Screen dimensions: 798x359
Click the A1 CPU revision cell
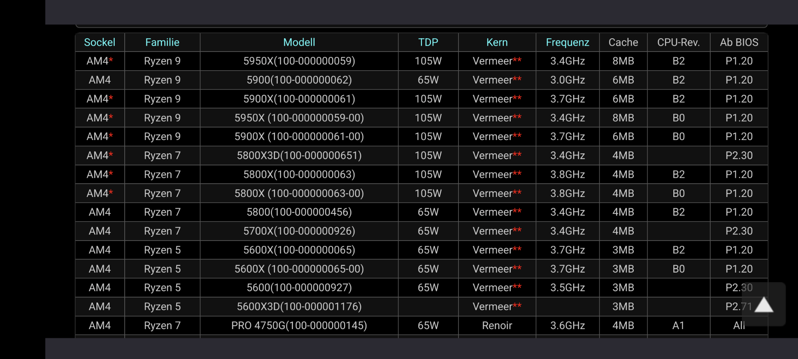pyautogui.click(x=678, y=325)
